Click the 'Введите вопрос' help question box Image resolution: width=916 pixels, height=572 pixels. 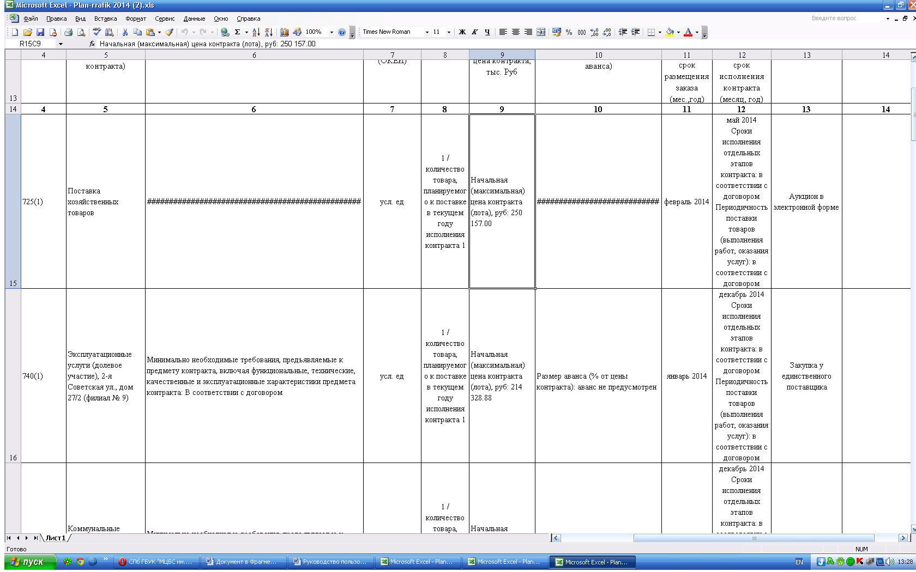coord(846,19)
